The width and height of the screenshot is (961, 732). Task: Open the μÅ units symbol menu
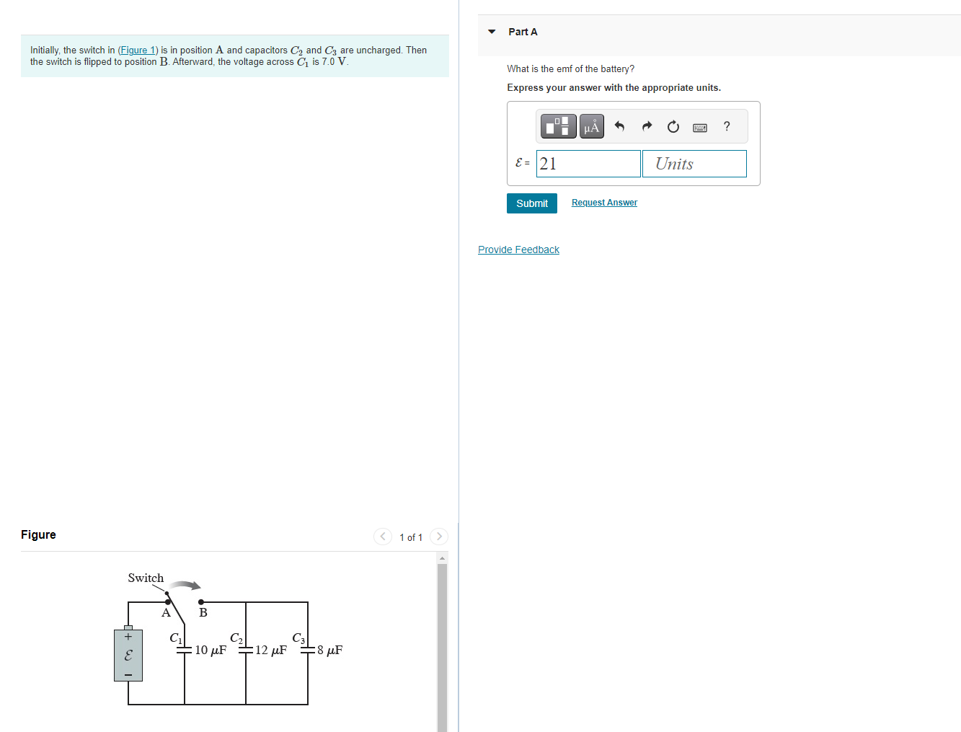click(591, 125)
